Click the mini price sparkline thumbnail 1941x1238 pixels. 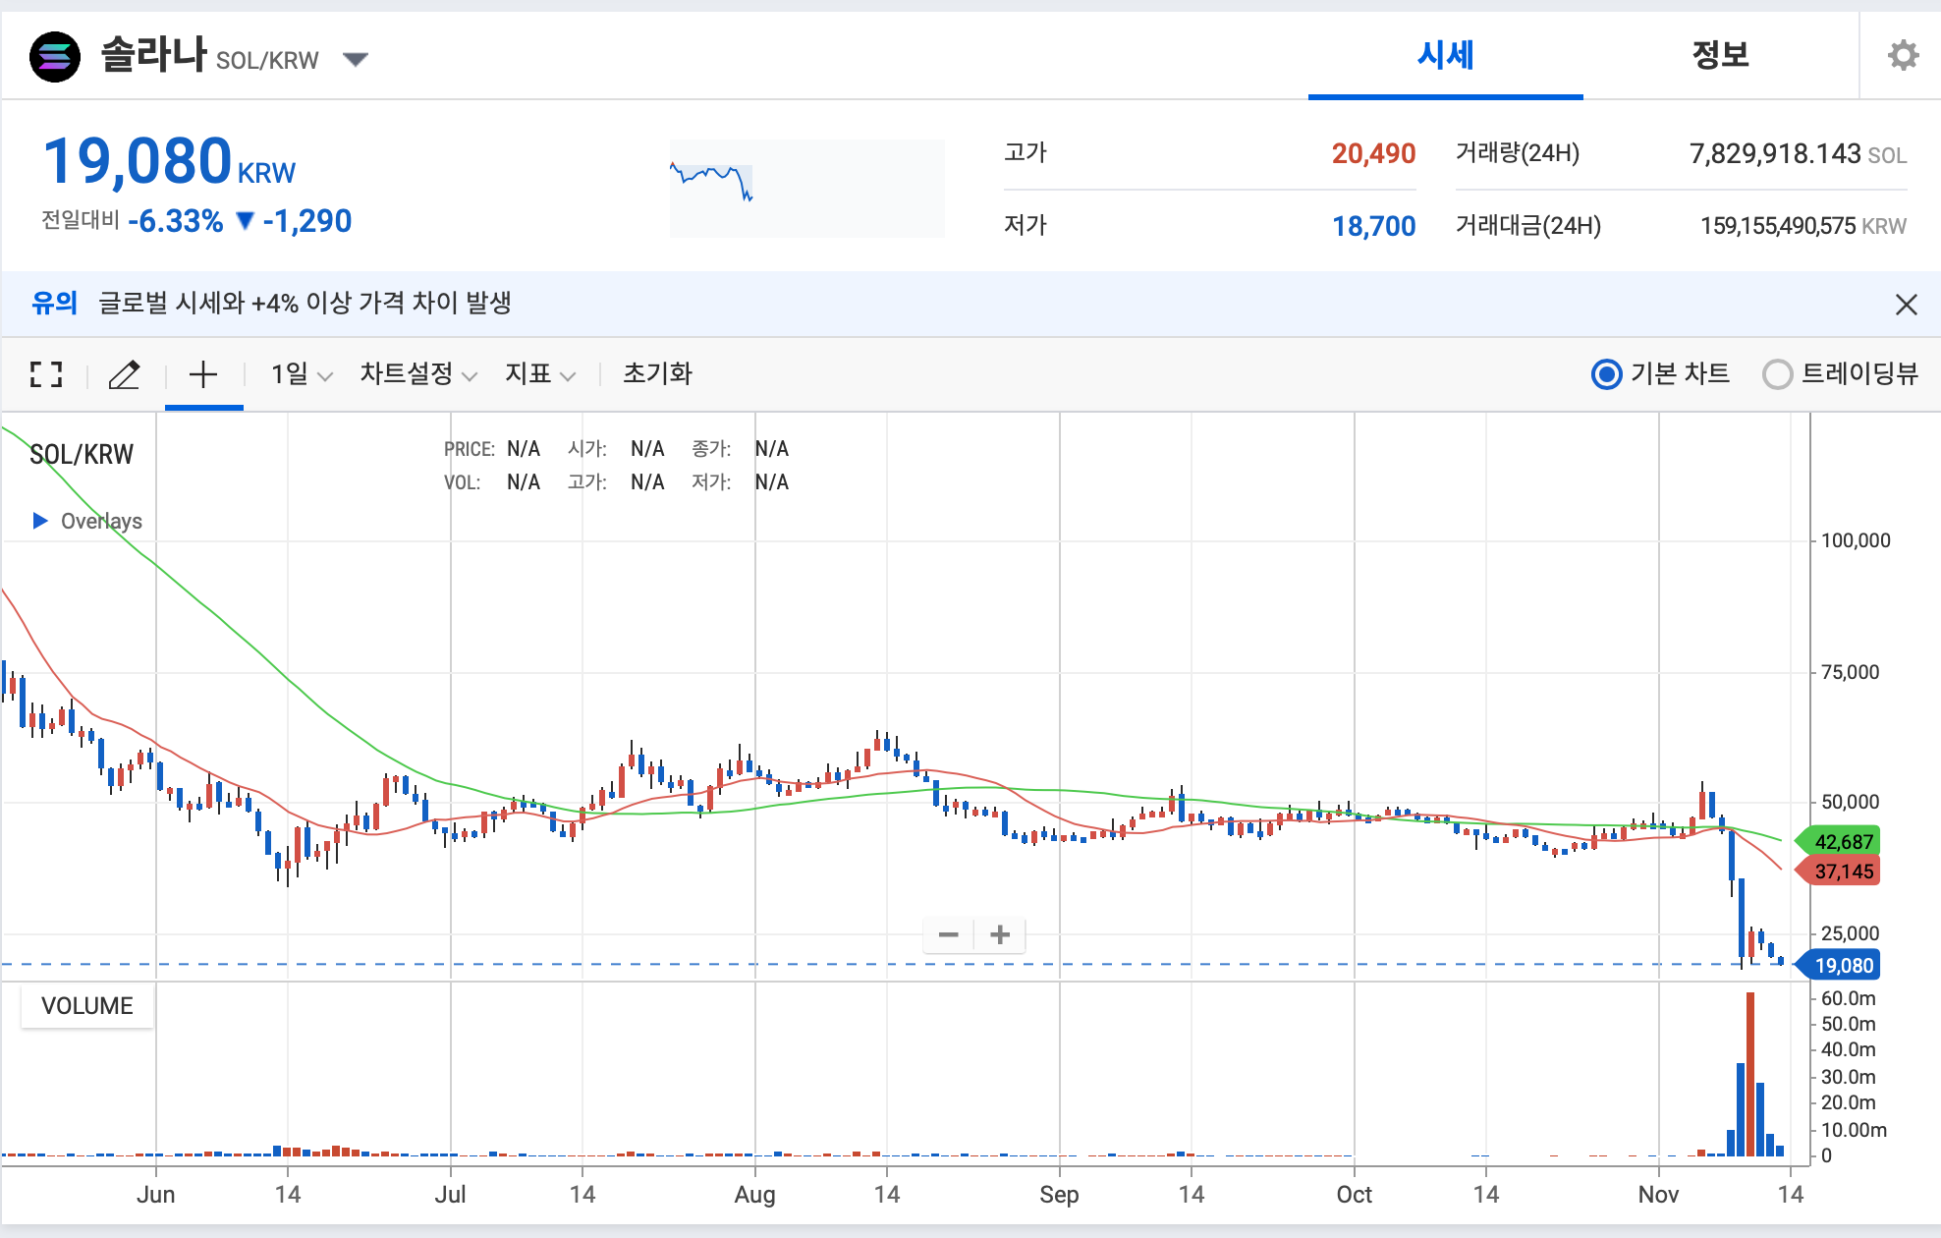pyautogui.click(x=805, y=188)
